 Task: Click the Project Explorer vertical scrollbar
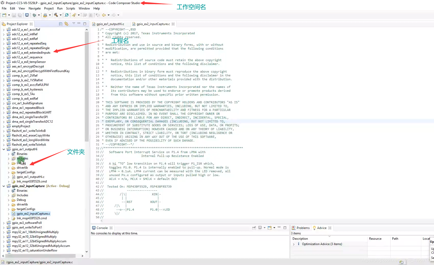(87, 86)
